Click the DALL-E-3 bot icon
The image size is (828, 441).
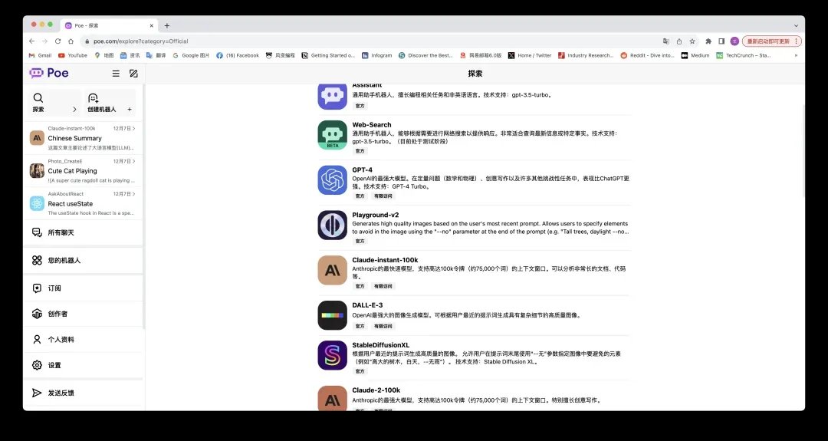(x=333, y=315)
